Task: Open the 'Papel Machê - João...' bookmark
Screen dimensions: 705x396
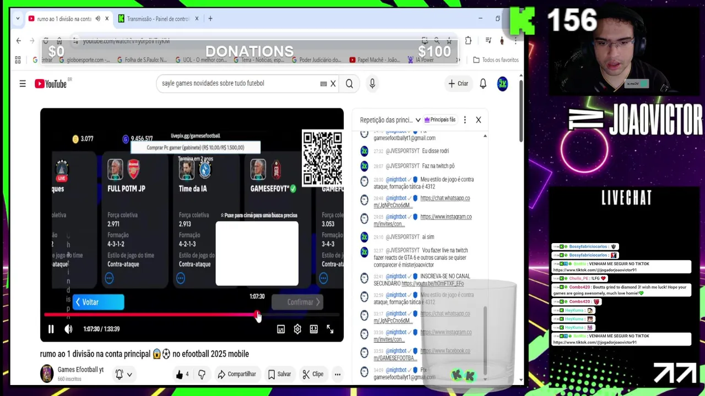Action: click(x=374, y=60)
